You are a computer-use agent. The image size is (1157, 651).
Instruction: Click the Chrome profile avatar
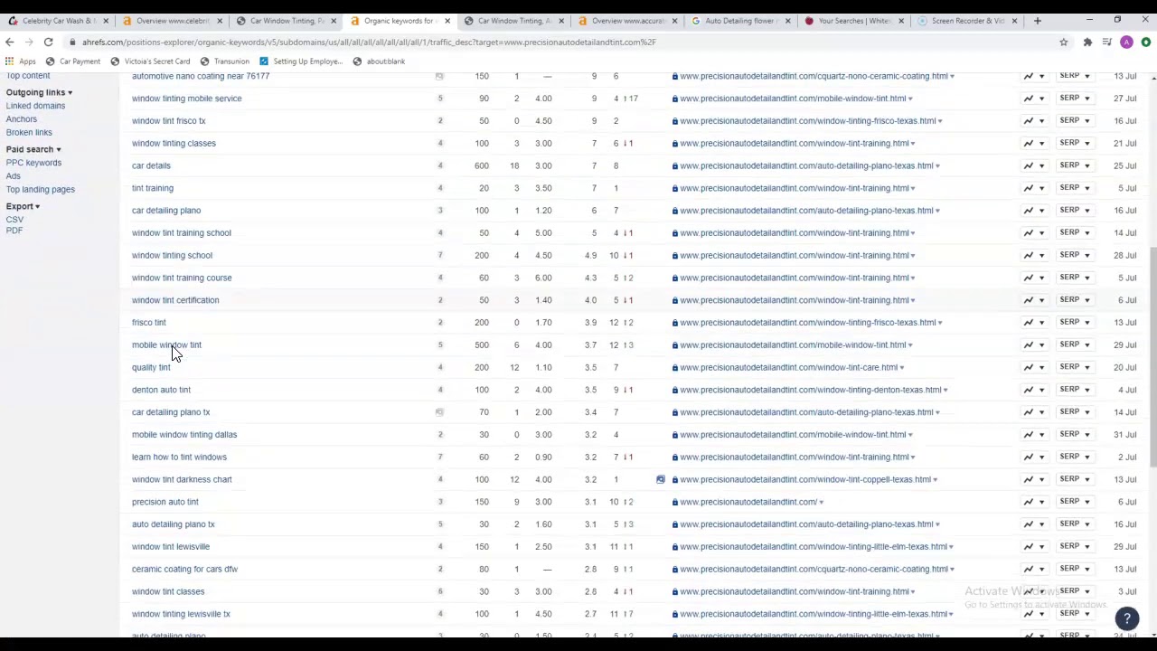click(x=1126, y=42)
